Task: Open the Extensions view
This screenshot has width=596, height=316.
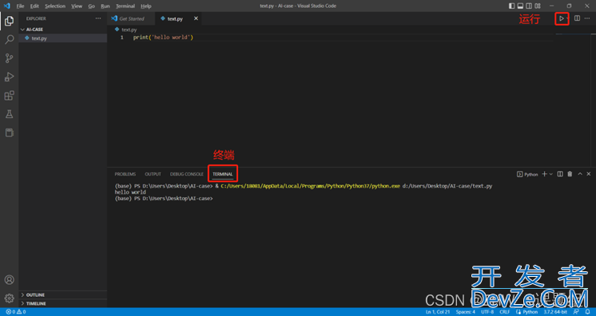Action: 9,95
